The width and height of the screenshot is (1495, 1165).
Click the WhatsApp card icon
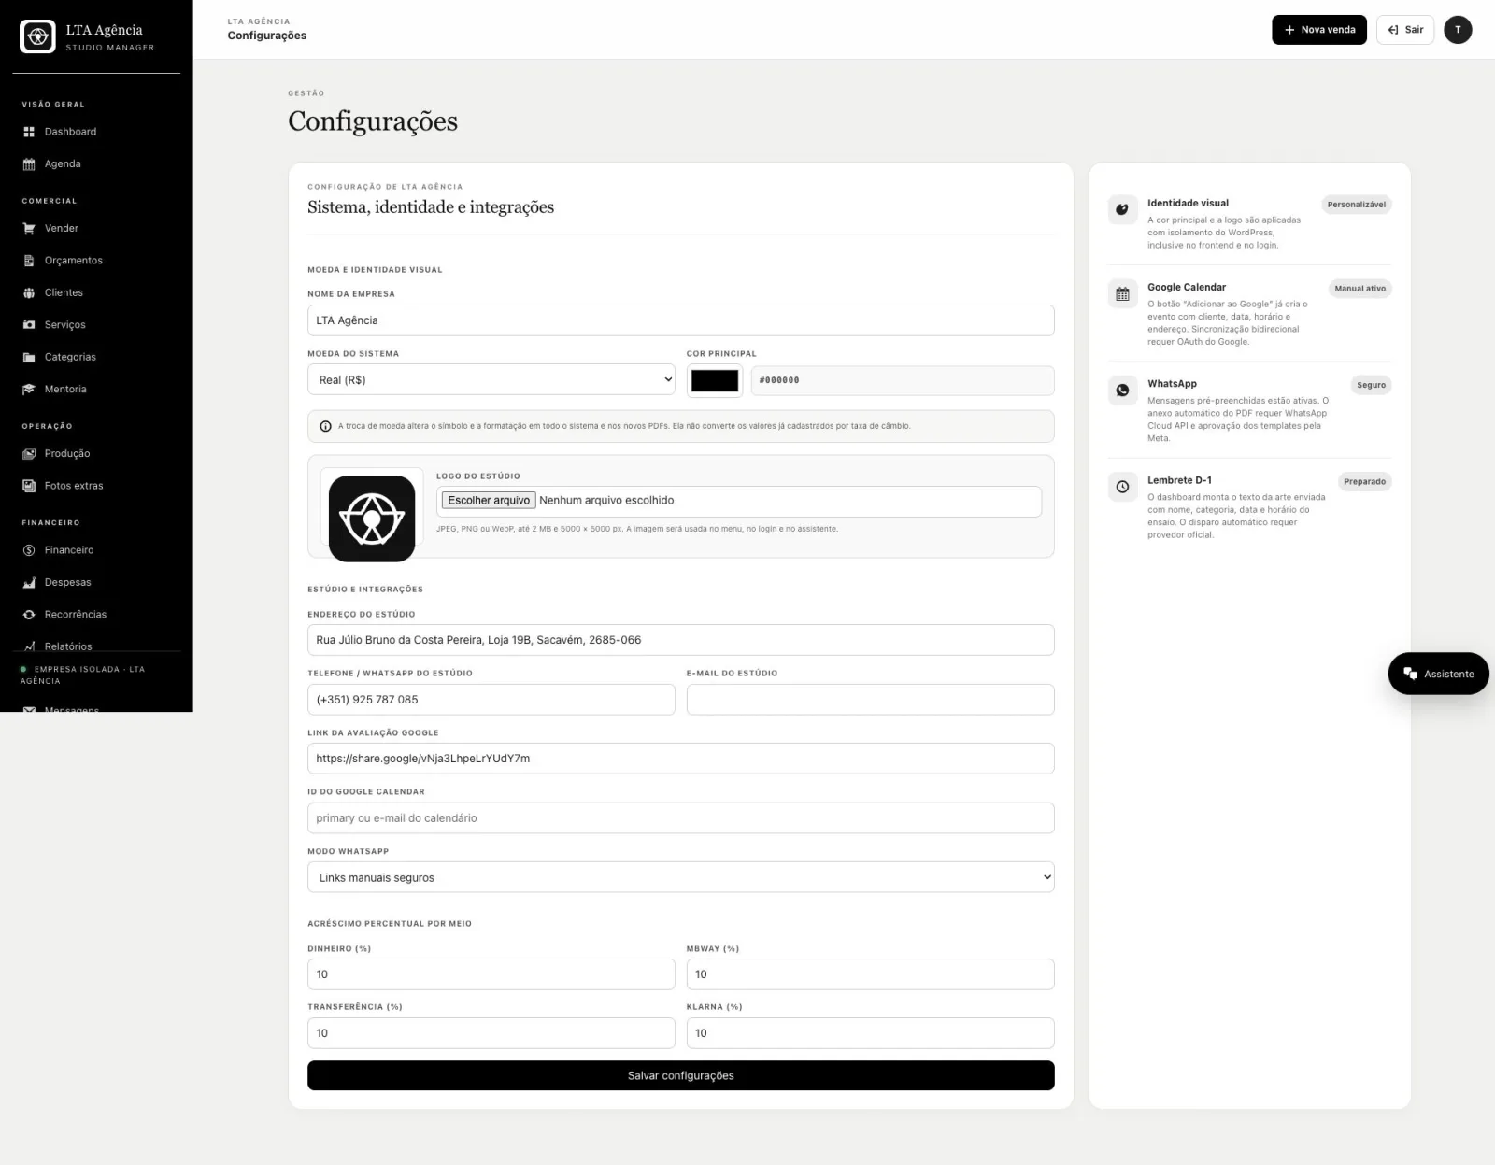pos(1122,390)
